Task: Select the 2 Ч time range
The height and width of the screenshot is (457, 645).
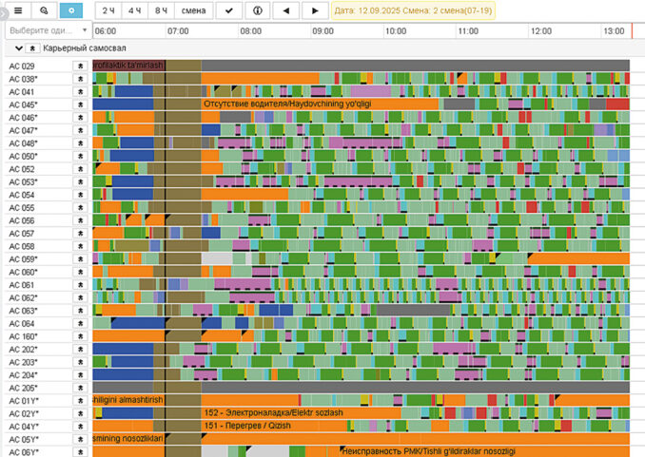Action: pos(109,10)
